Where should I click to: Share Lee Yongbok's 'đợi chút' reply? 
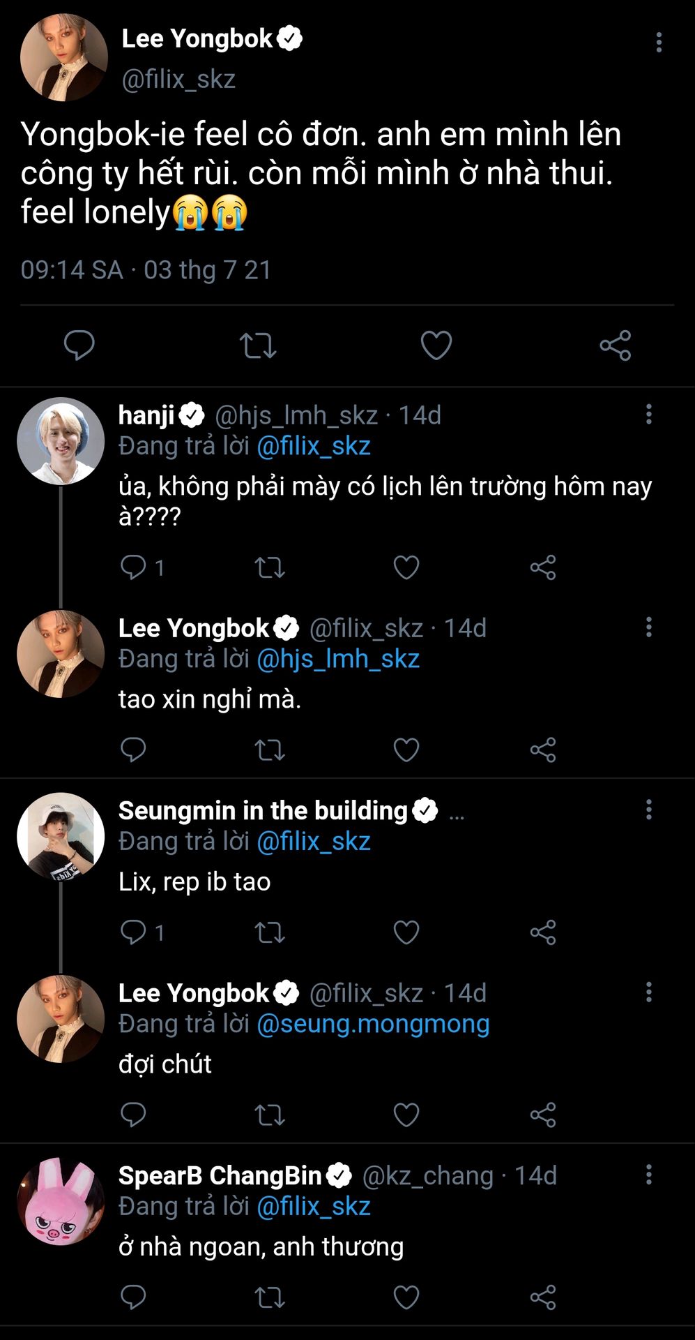(543, 1115)
